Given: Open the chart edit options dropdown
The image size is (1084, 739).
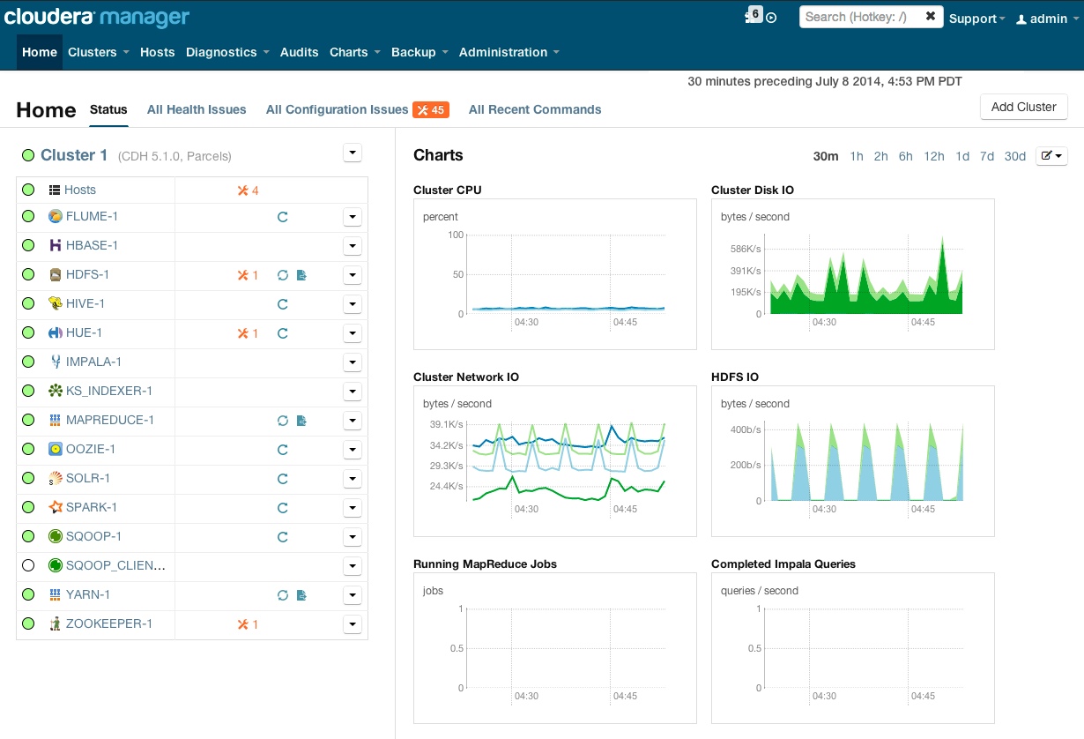Looking at the screenshot, I should point(1052,155).
